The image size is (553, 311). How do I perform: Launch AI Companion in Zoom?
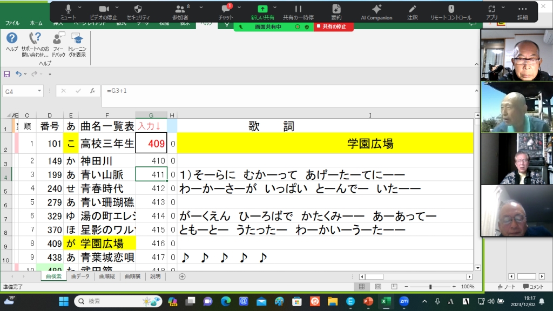(x=376, y=12)
